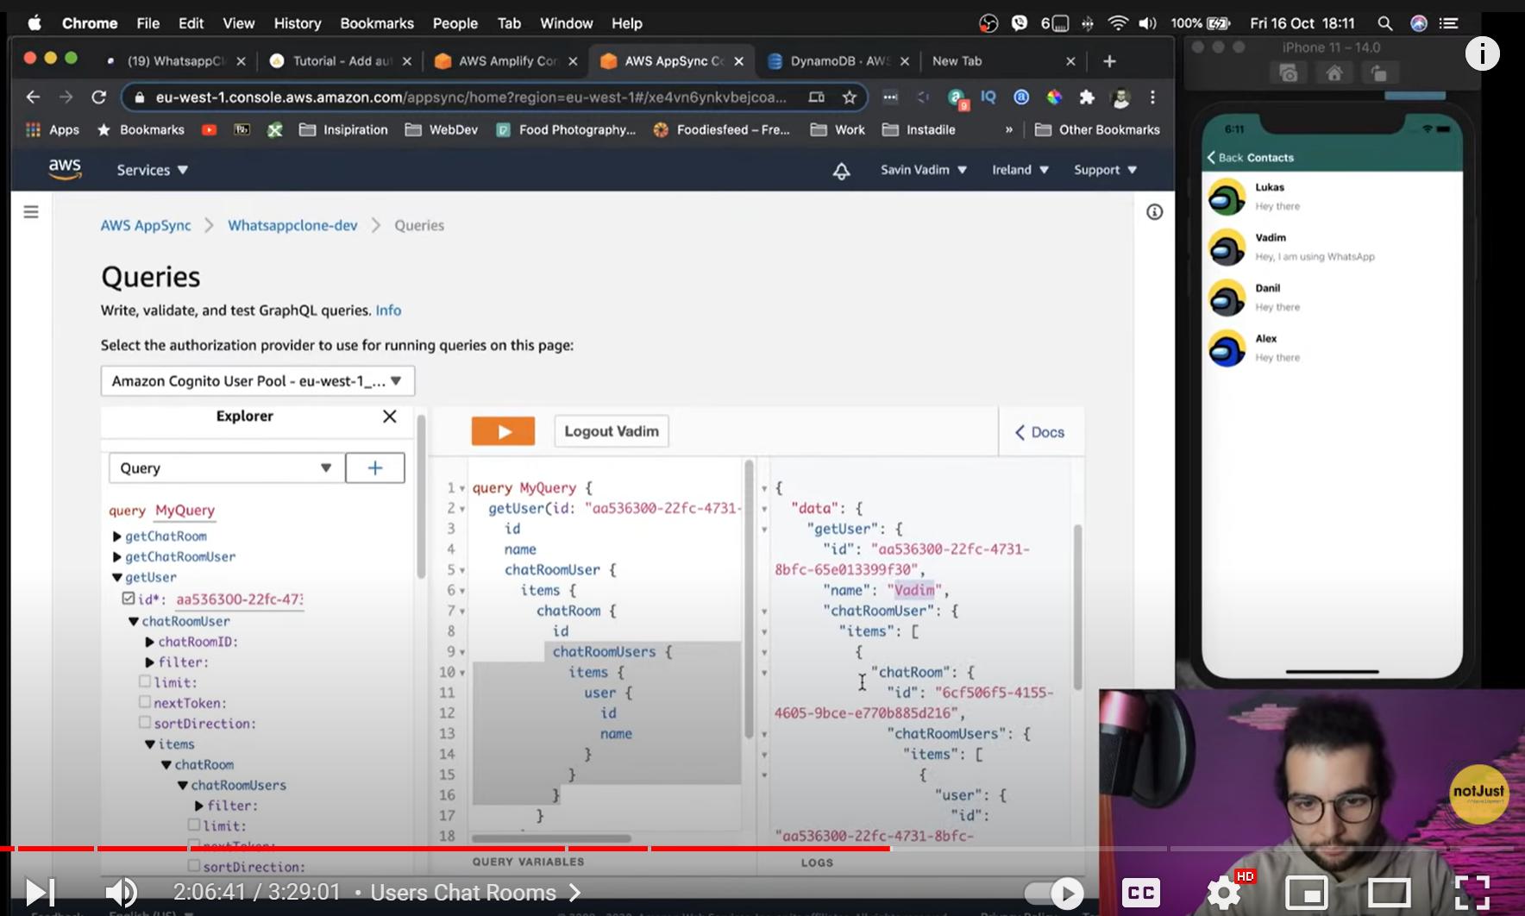1525x916 pixels.
Task: Open the Ireland region dropdown
Action: (1020, 170)
